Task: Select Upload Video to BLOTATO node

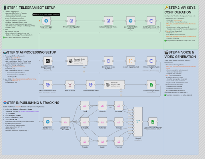Action: (66, 122)
